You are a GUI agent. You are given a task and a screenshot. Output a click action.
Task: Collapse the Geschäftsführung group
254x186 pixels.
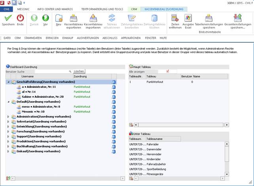pos(8,82)
